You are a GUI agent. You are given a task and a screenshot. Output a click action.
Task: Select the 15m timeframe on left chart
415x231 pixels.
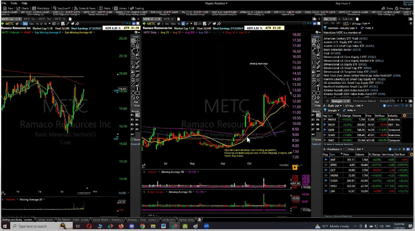point(31,24)
